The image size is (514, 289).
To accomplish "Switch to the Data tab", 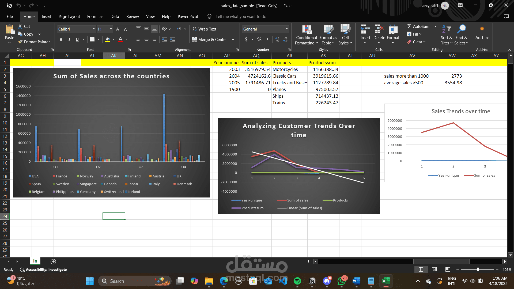I will pyautogui.click(x=115, y=16).
